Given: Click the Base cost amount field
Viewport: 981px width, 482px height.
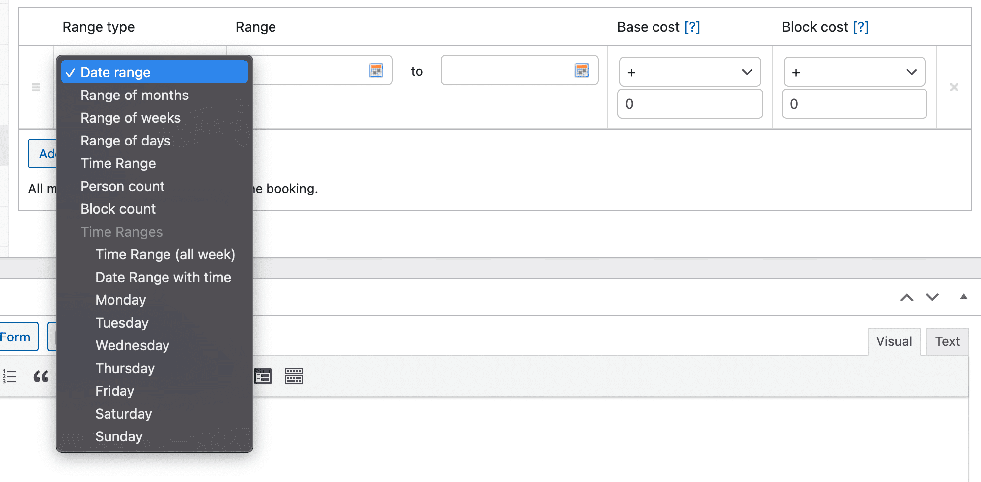Looking at the screenshot, I should point(690,104).
